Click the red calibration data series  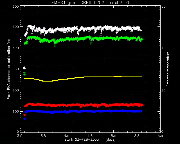click(x=83, y=105)
